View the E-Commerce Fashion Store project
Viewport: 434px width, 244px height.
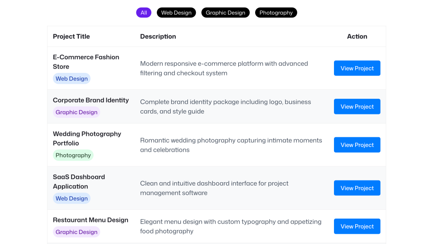click(357, 68)
